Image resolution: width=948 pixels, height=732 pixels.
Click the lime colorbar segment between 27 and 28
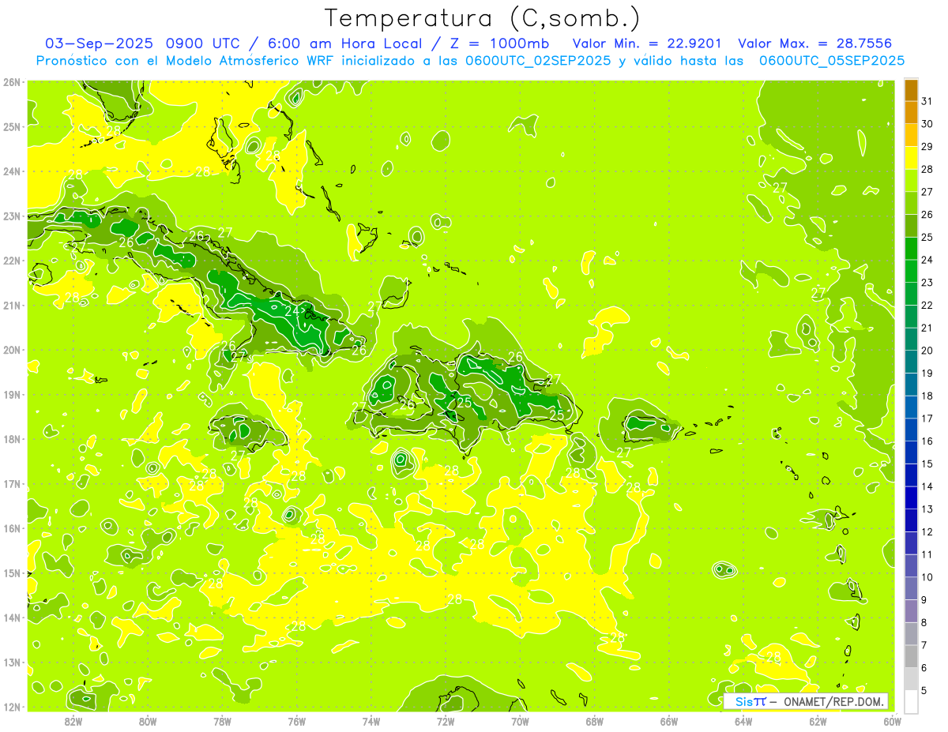point(911,181)
